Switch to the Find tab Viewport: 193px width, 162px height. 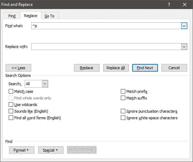[12, 16]
